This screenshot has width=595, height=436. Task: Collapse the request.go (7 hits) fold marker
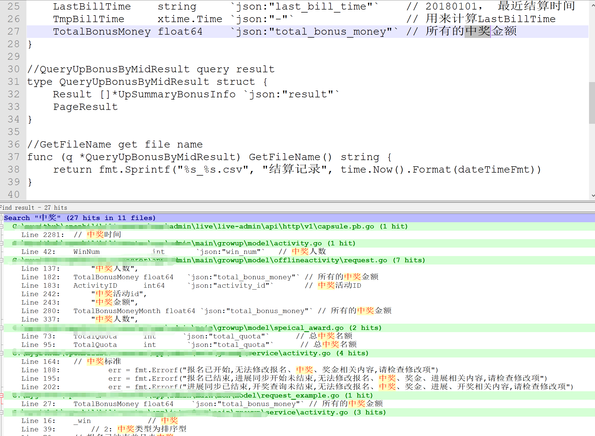click(x=1, y=260)
